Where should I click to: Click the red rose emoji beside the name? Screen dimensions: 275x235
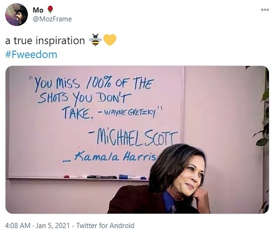[x=49, y=10]
